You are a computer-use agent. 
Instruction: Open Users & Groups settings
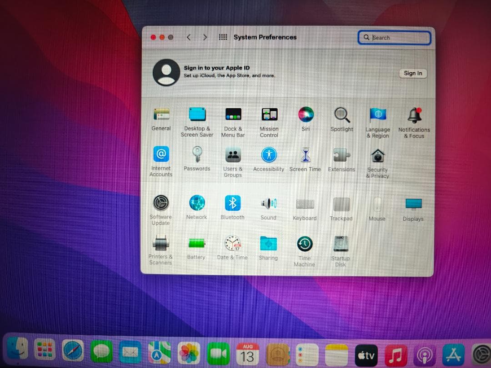point(233,154)
